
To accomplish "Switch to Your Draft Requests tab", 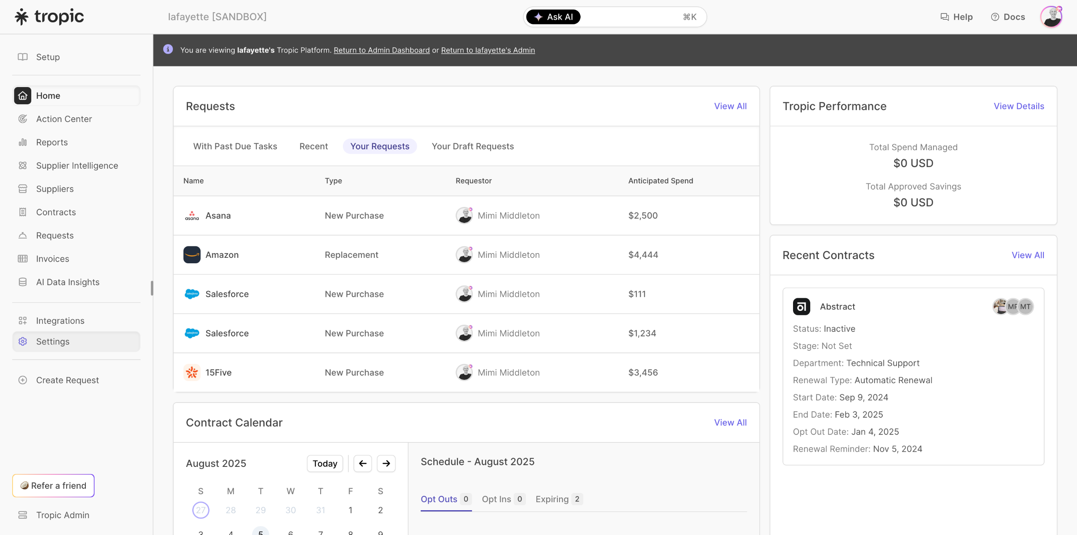I will tap(472, 146).
